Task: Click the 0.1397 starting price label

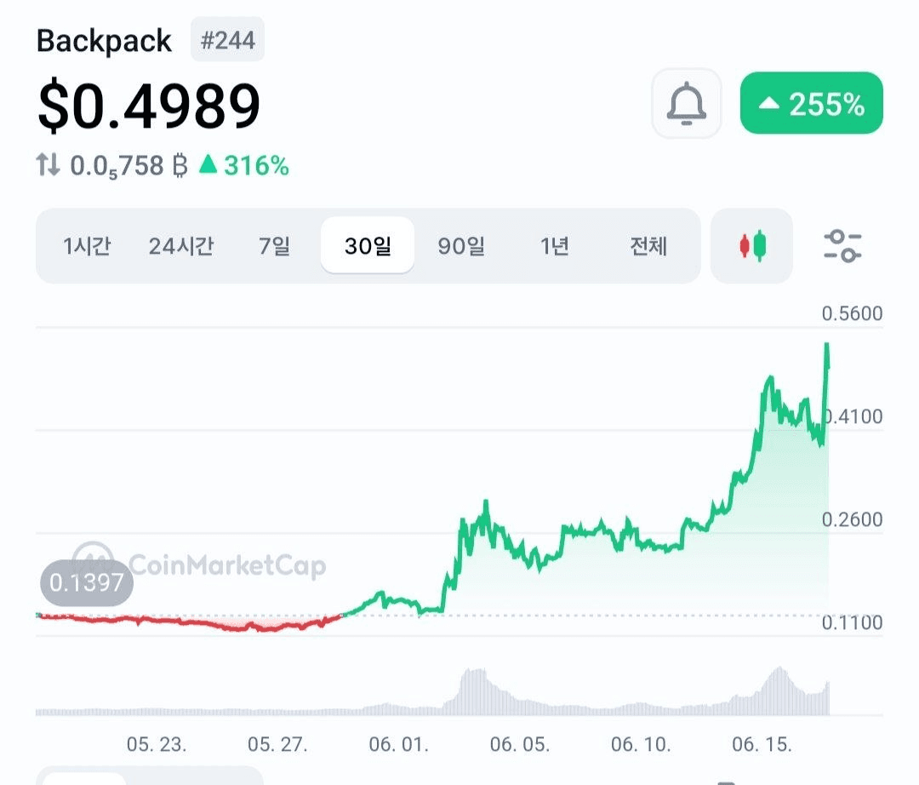Action: point(87,582)
